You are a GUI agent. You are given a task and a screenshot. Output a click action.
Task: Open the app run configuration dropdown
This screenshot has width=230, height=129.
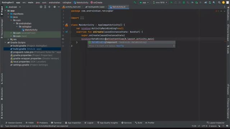tap(144, 3)
